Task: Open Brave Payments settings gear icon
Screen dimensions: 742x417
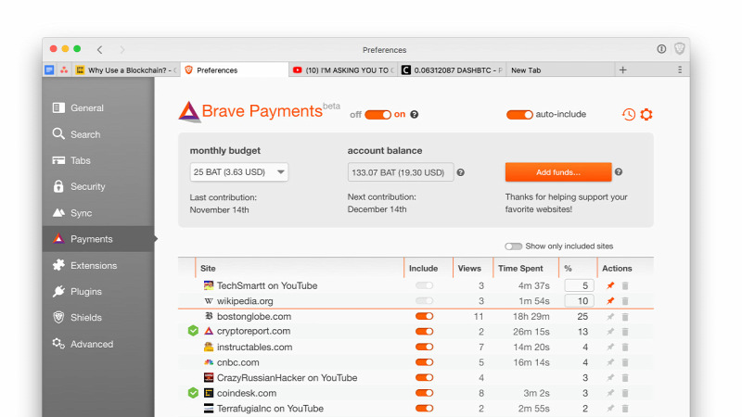Action: [x=646, y=114]
